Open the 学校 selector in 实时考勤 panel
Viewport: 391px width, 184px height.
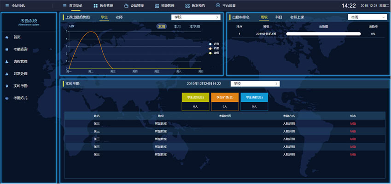[x=255, y=84]
